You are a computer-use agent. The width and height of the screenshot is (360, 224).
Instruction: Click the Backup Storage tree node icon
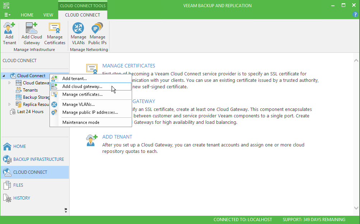click(x=19, y=97)
